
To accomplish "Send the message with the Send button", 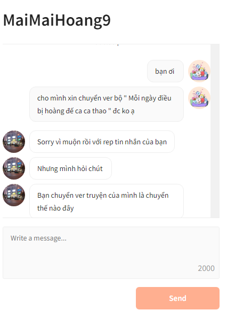I will [177, 298].
